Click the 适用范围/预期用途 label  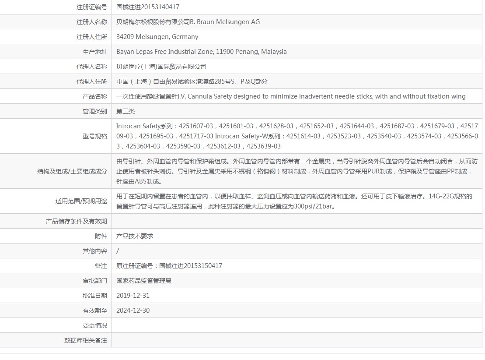pyautogui.click(x=81, y=201)
